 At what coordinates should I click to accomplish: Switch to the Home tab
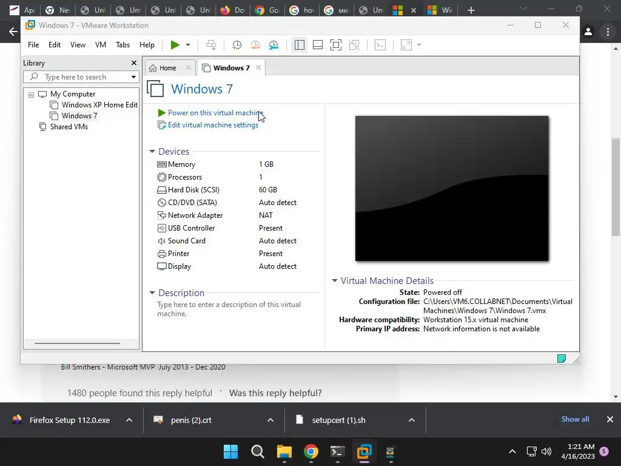click(167, 68)
